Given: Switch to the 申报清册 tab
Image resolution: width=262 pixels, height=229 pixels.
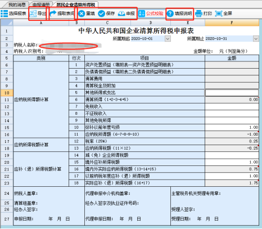Looking at the screenshot, I should click(41, 5).
